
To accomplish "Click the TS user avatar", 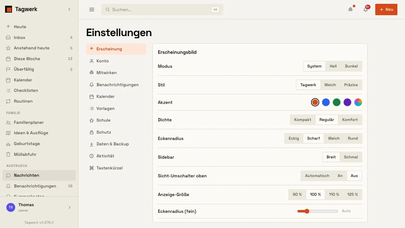I will (11, 207).
